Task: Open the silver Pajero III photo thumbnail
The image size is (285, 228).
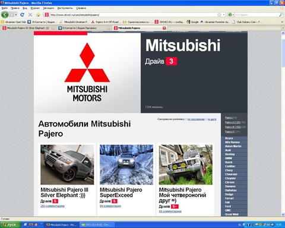Action: coord(67,164)
